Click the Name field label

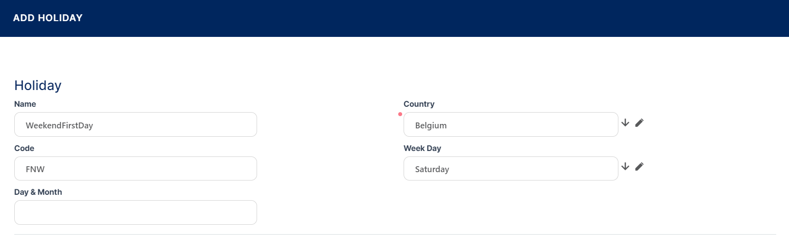(25, 104)
